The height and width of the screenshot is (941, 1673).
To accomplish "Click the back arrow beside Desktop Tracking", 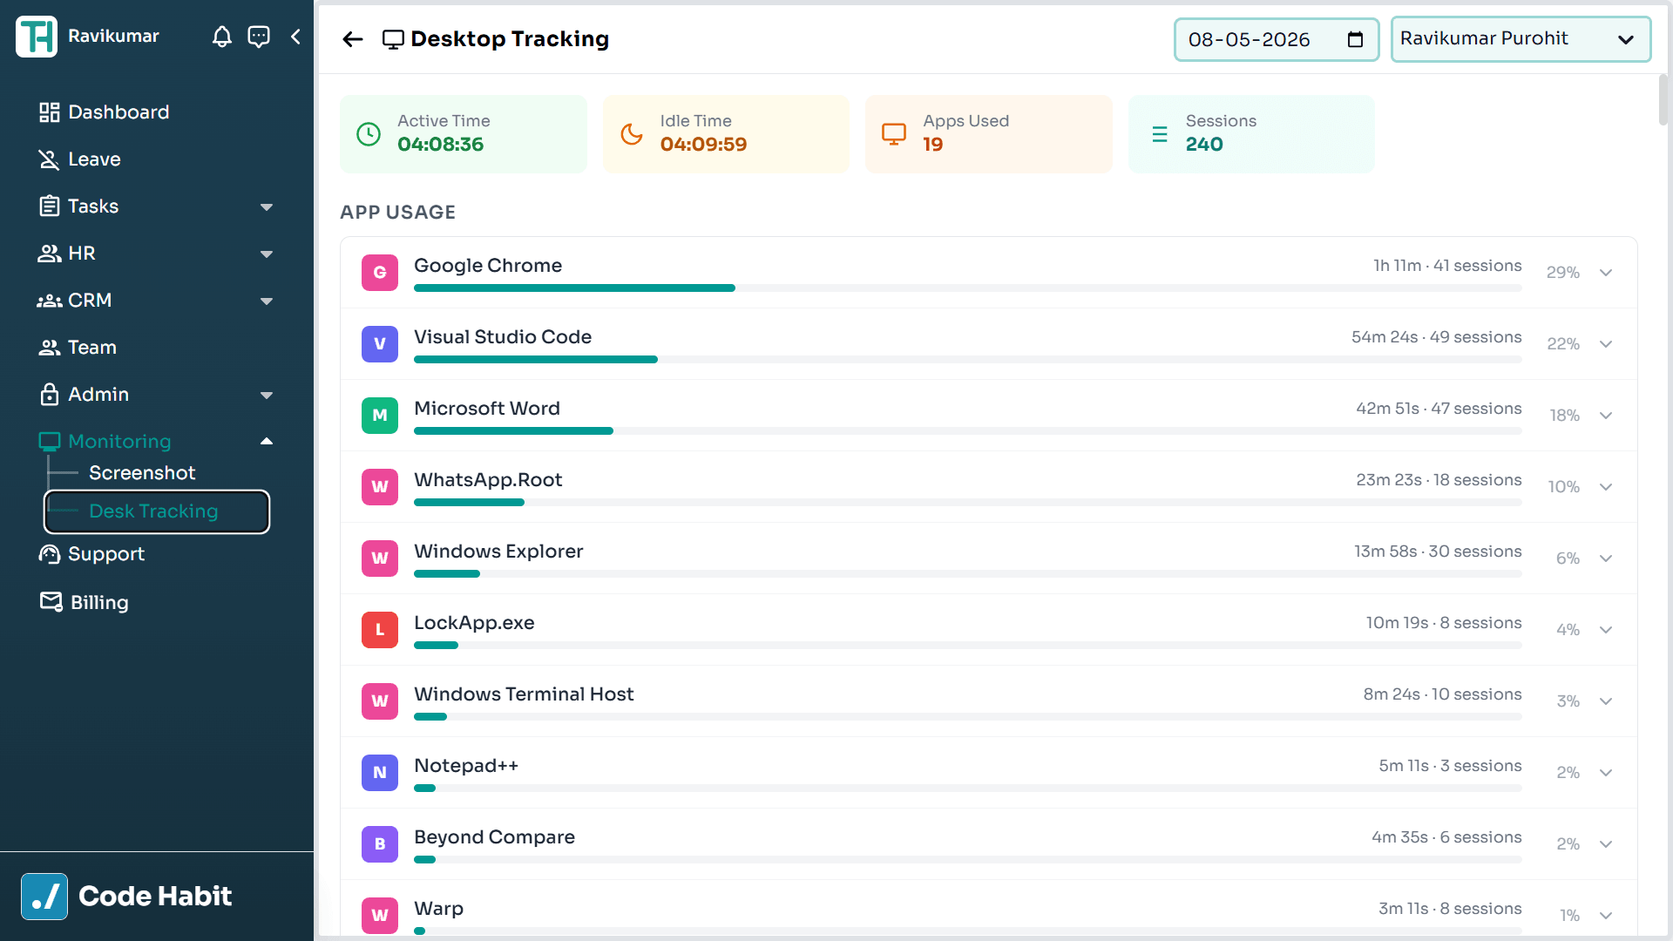I will click(353, 39).
